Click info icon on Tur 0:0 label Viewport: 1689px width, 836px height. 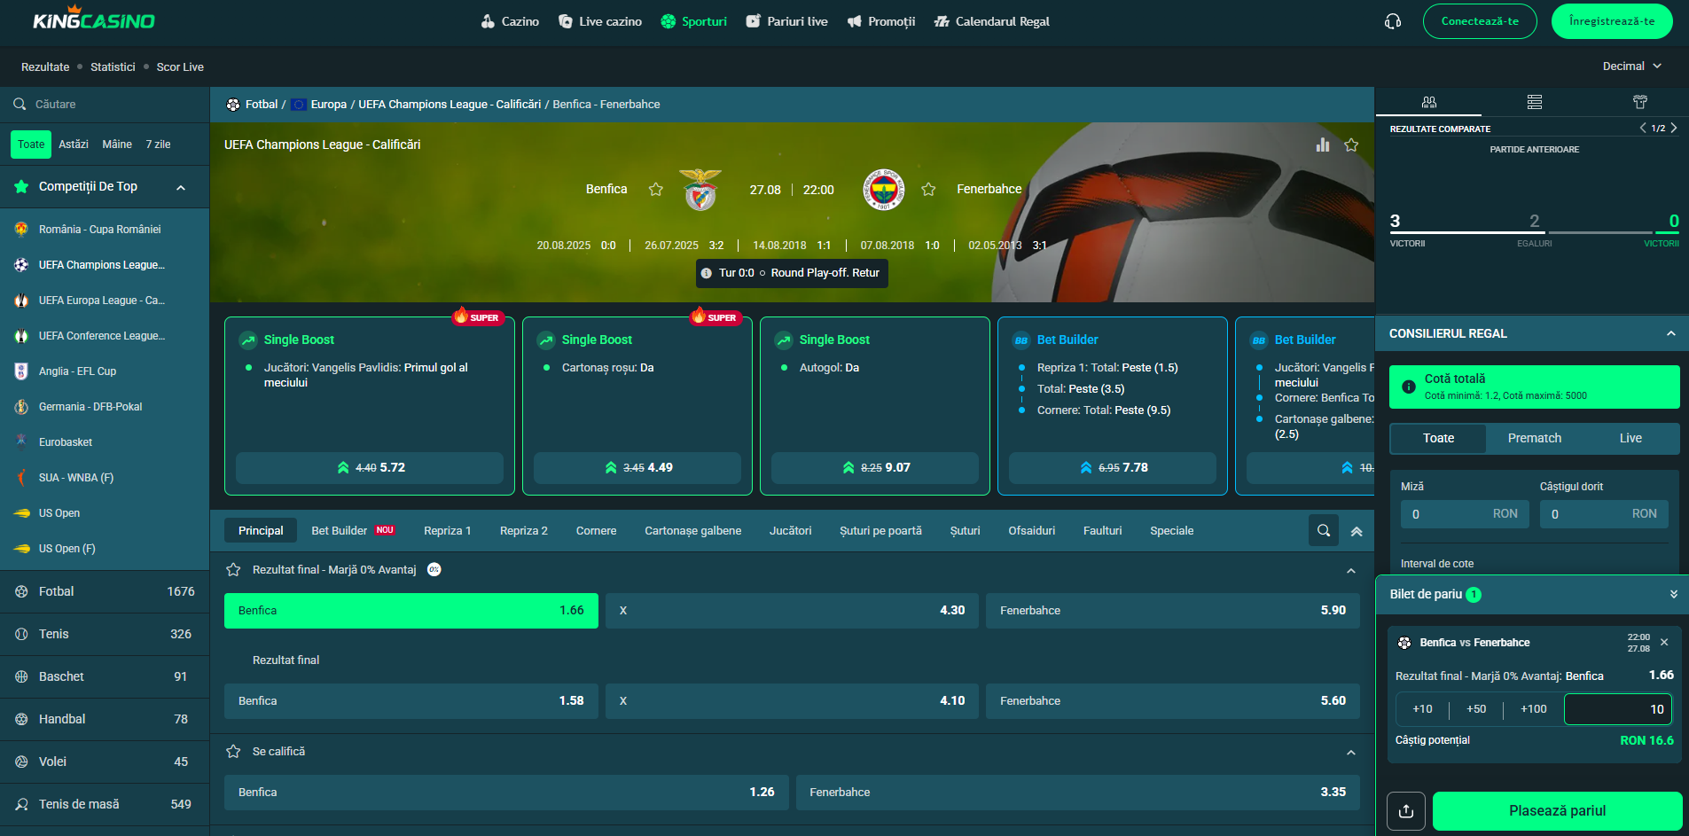click(x=707, y=273)
